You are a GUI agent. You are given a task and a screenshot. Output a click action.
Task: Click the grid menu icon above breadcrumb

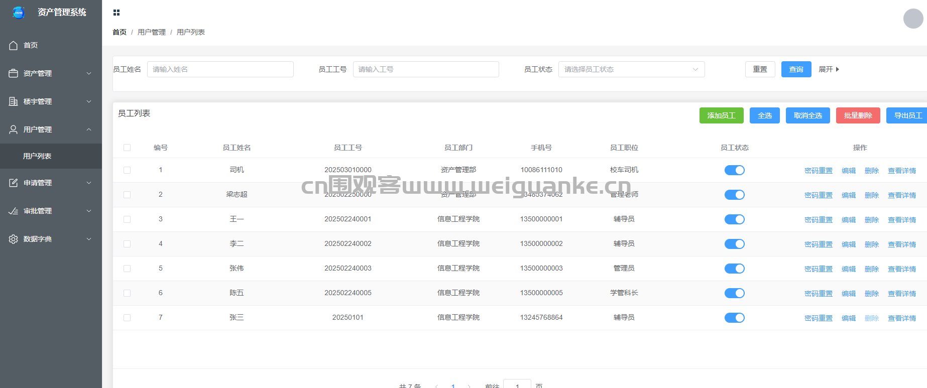point(117,13)
